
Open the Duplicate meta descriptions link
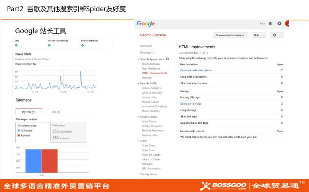(196, 70)
